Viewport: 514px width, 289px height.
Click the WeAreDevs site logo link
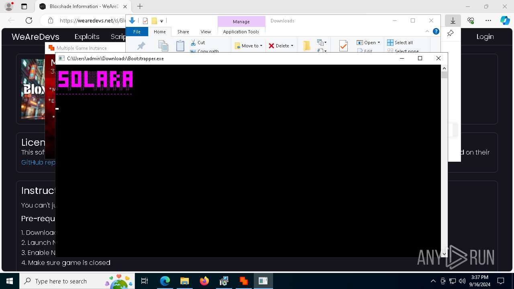(x=35, y=37)
